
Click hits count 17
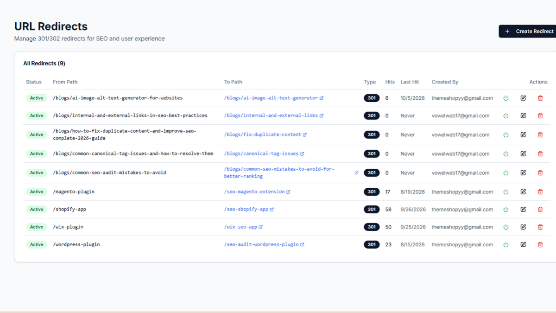click(x=388, y=192)
